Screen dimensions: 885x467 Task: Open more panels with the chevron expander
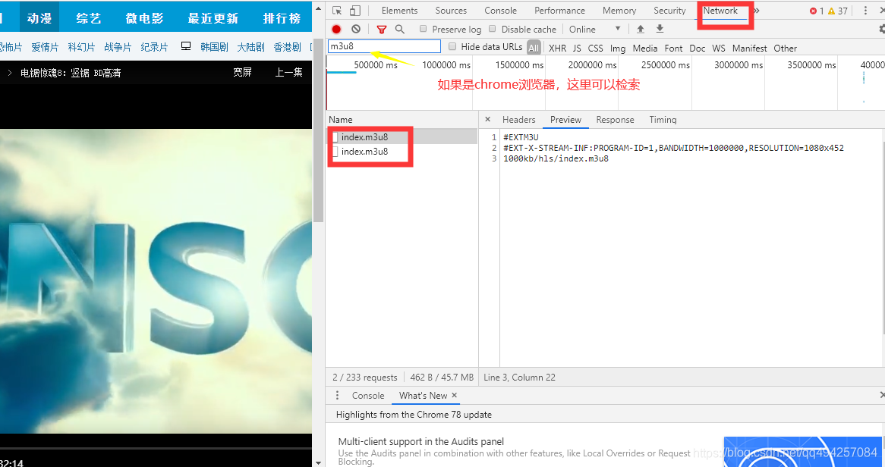[x=756, y=10]
